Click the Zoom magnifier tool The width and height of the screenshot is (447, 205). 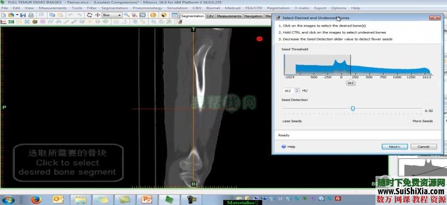coord(127,15)
